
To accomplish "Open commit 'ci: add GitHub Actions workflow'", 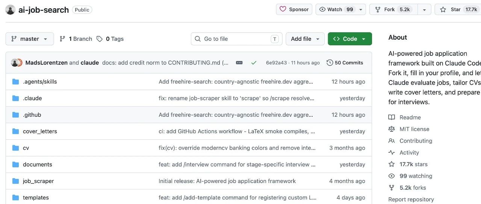I will point(237,131).
